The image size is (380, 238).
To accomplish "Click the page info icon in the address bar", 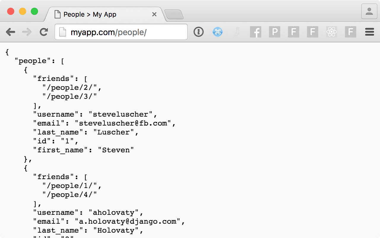I will 62,32.
